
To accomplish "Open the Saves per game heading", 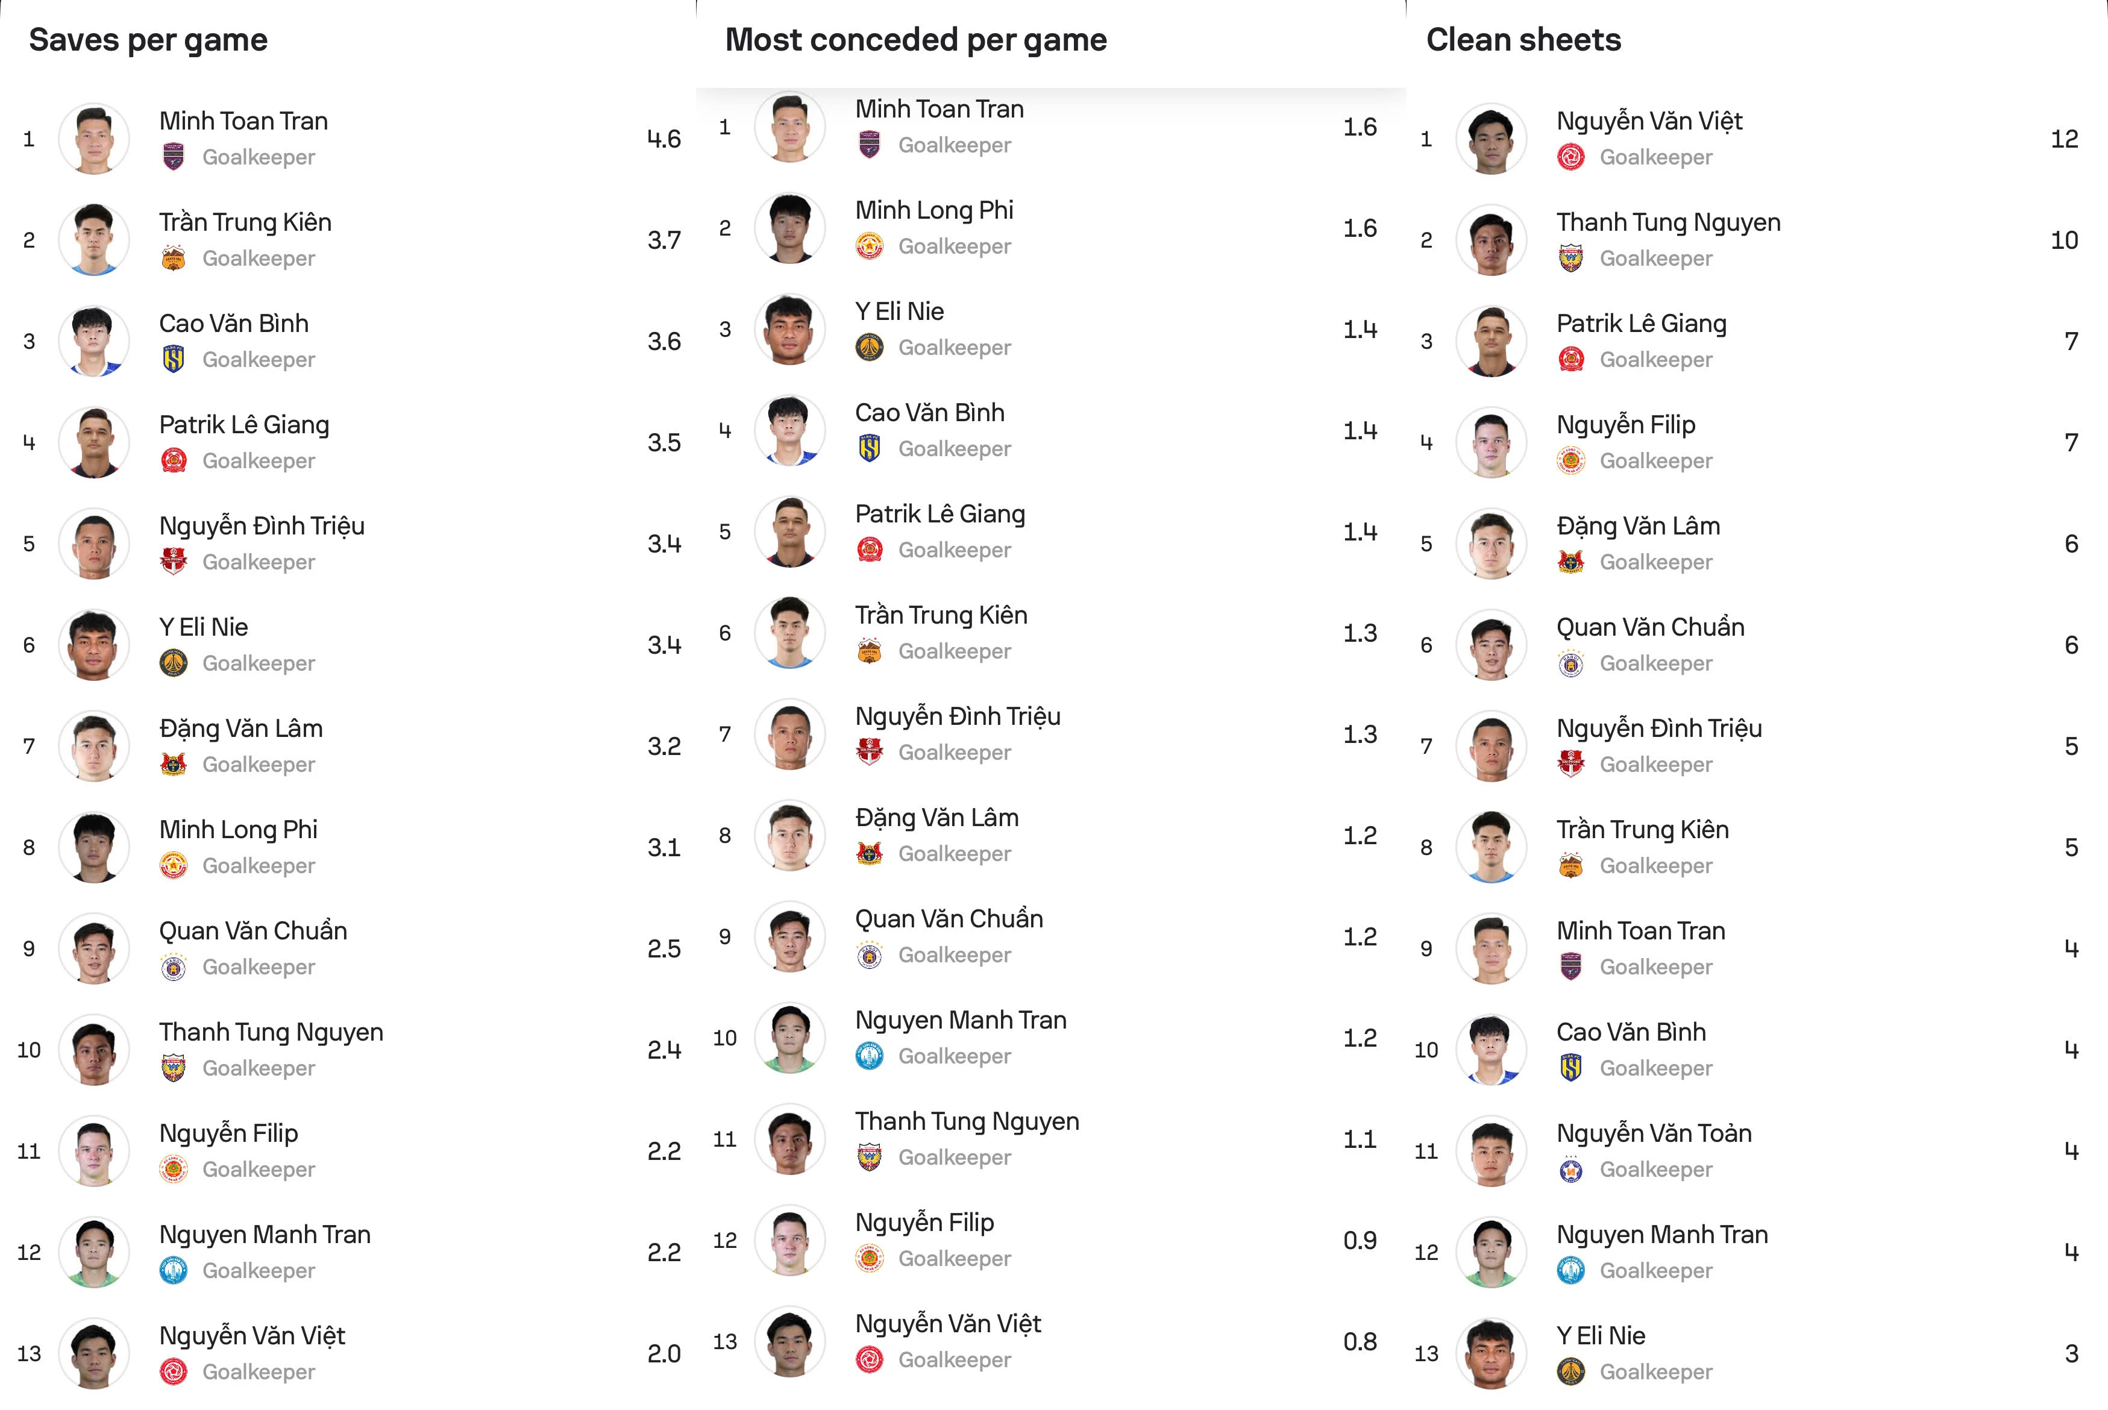I will tap(148, 40).
